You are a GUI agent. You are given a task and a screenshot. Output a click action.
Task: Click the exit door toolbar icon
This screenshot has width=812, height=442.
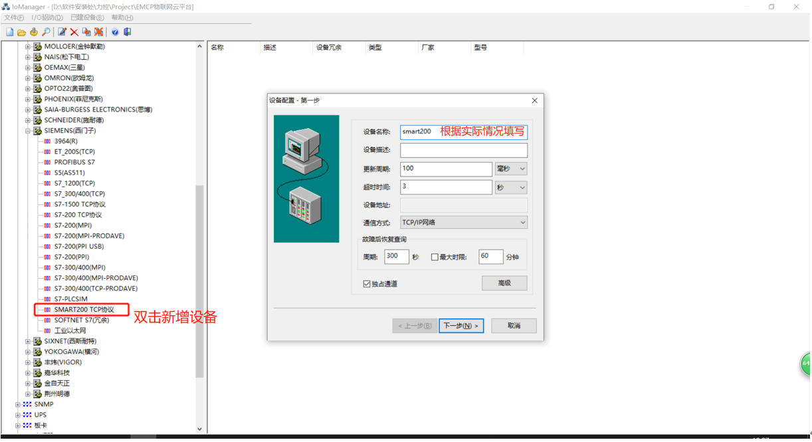pyautogui.click(x=127, y=31)
